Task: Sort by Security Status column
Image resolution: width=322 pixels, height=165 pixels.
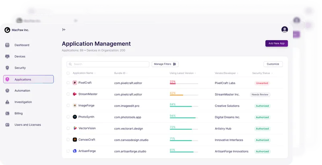Action: click(262, 73)
